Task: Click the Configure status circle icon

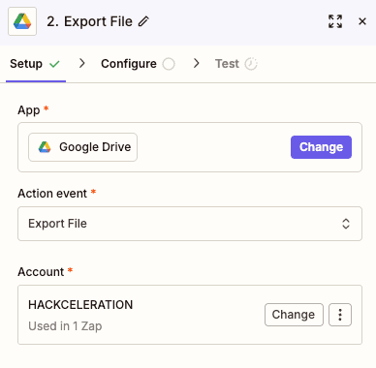Action: [x=169, y=64]
